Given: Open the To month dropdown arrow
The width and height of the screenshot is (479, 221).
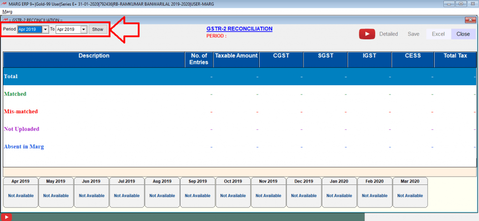Looking at the screenshot, I should pos(84,29).
